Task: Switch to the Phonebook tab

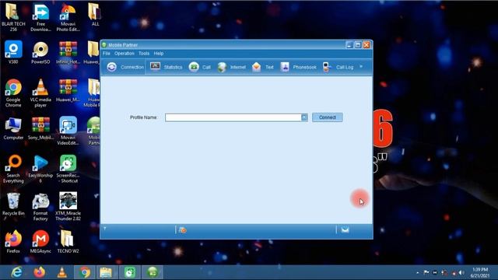Action: 298,67
